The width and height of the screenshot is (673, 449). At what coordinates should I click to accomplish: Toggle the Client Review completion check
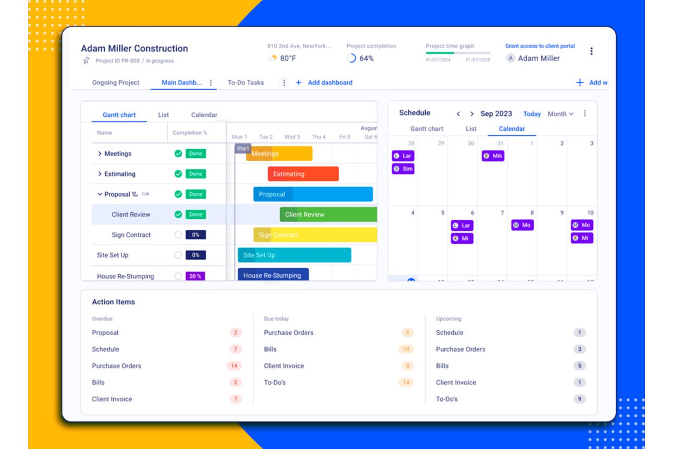(178, 214)
